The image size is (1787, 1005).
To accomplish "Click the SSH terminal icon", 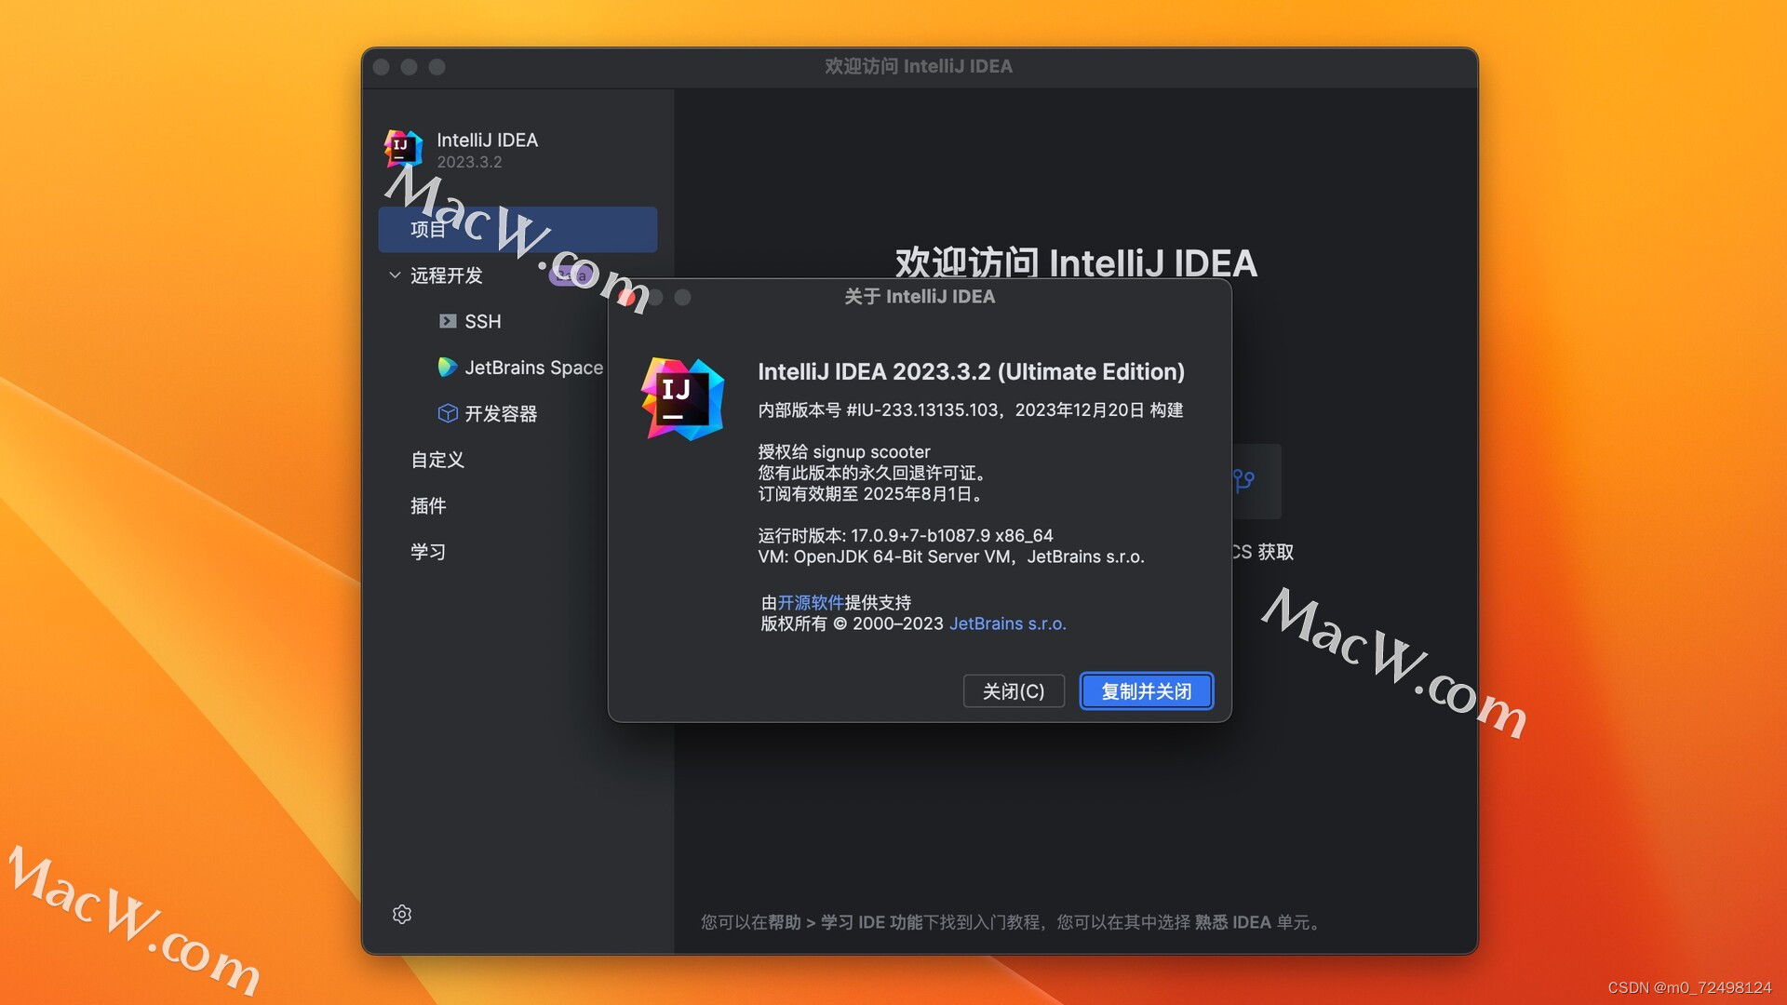I will [x=448, y=321].
